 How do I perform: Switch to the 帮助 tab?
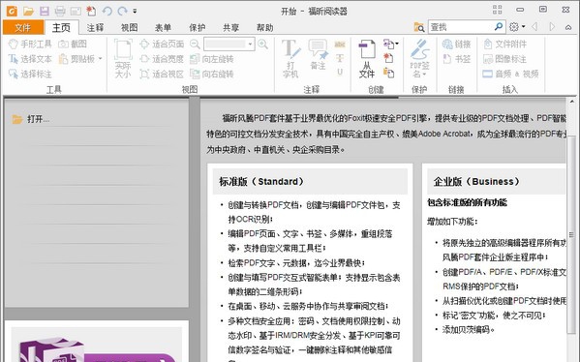click(265, 27)
